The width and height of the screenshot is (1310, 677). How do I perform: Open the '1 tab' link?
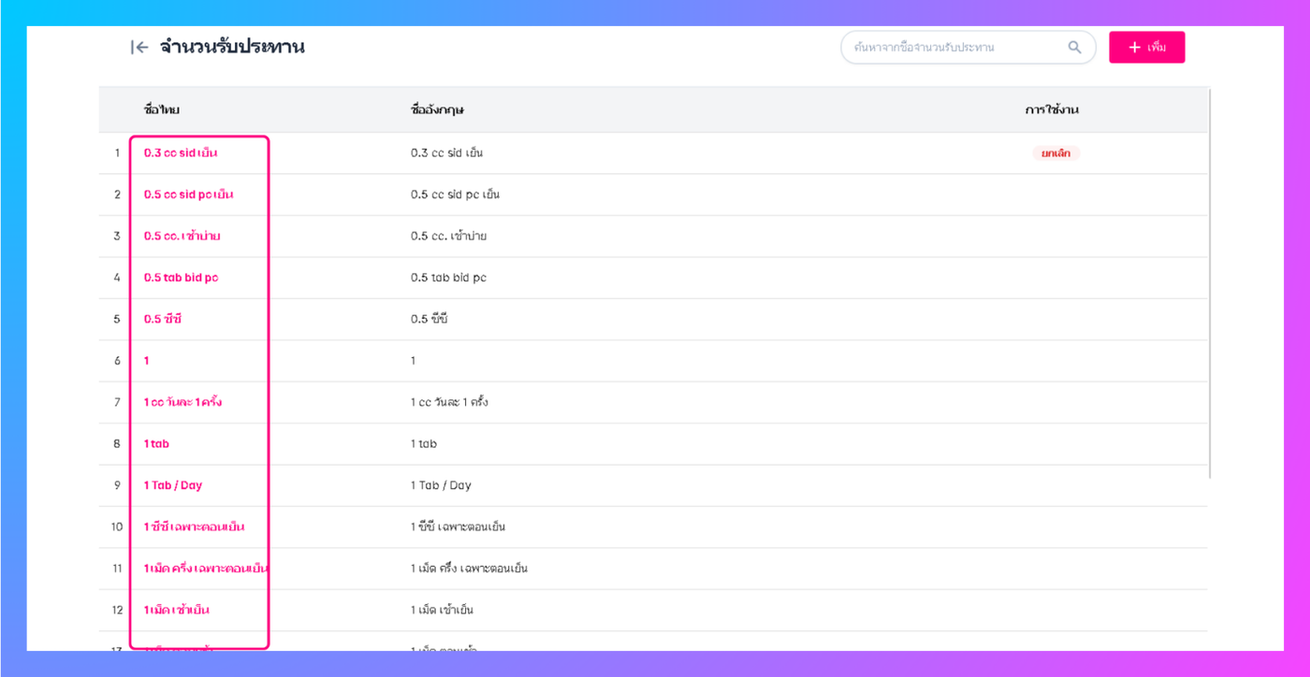(156, 443)
